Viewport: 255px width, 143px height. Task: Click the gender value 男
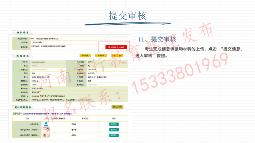click(x=89, y=66)
